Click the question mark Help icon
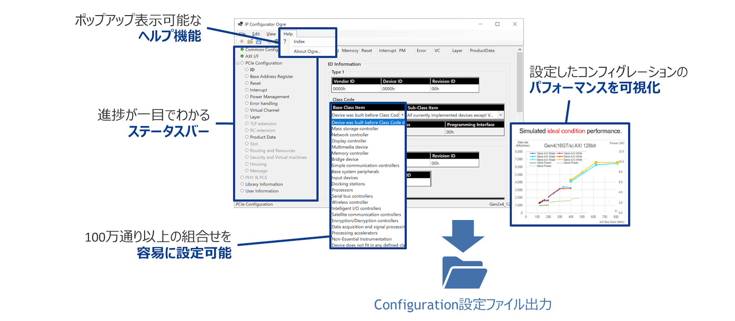The width and height of the screenshot is (735, 321). tap(285, 42)
